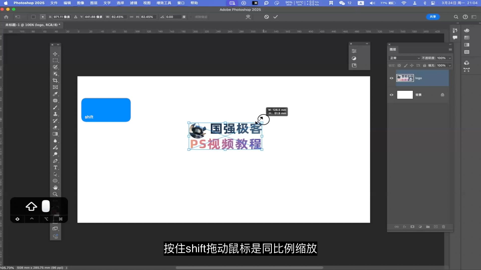Viewport: 481px width, 270px height.
Task: Select the Horizontal Type tool
Action: pos(55,167)
